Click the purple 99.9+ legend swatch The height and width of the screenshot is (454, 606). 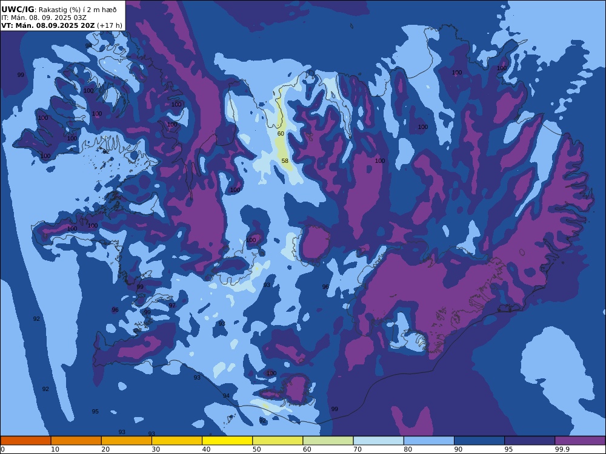(580, 441)
